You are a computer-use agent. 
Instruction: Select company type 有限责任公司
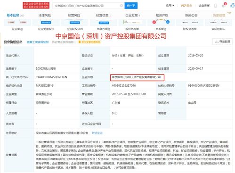(44, 94)
